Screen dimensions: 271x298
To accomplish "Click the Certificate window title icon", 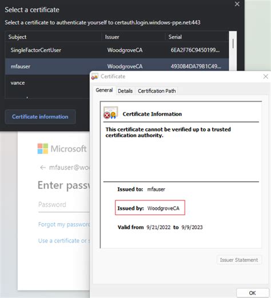I will point(95,77).
